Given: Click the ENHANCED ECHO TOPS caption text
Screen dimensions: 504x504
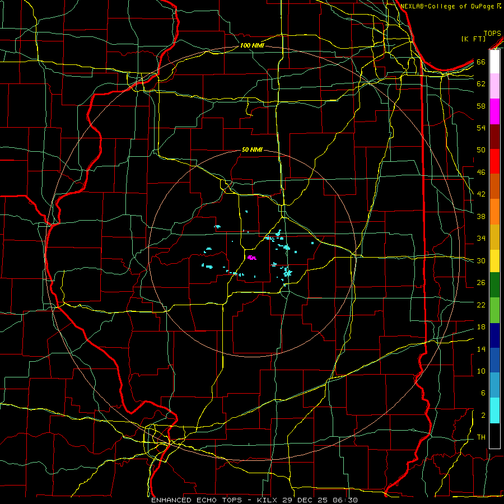Looking at the screenshot, I should click(199, 500).
